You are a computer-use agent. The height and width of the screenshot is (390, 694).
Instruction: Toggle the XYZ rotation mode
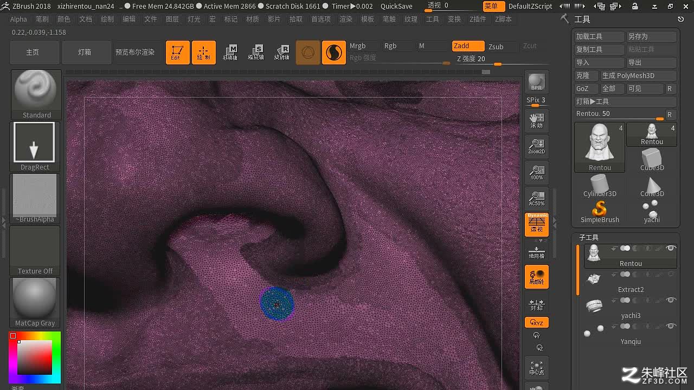[536, 322]
